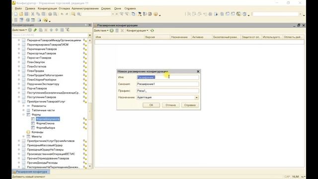Click the green add icon in extensions window
Screen dimensions: 318x179
pyautogui.click(x=111, y=30)
